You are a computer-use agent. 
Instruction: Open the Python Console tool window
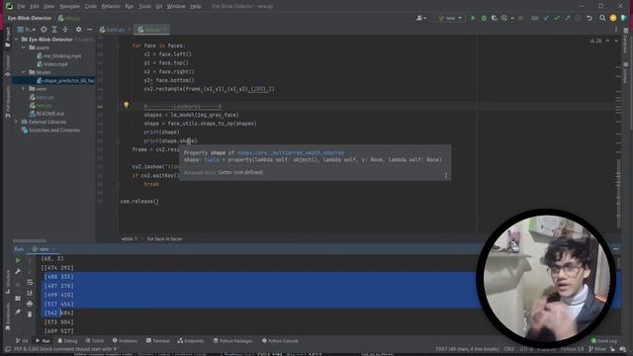[x=280, y=341]
